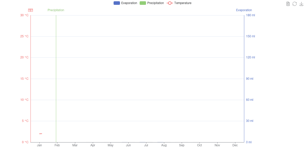Image resolution: width=305 pixels, height=160 pixels.
Task: Click the Dec label on the x-axis
Action: coord(235,145)
